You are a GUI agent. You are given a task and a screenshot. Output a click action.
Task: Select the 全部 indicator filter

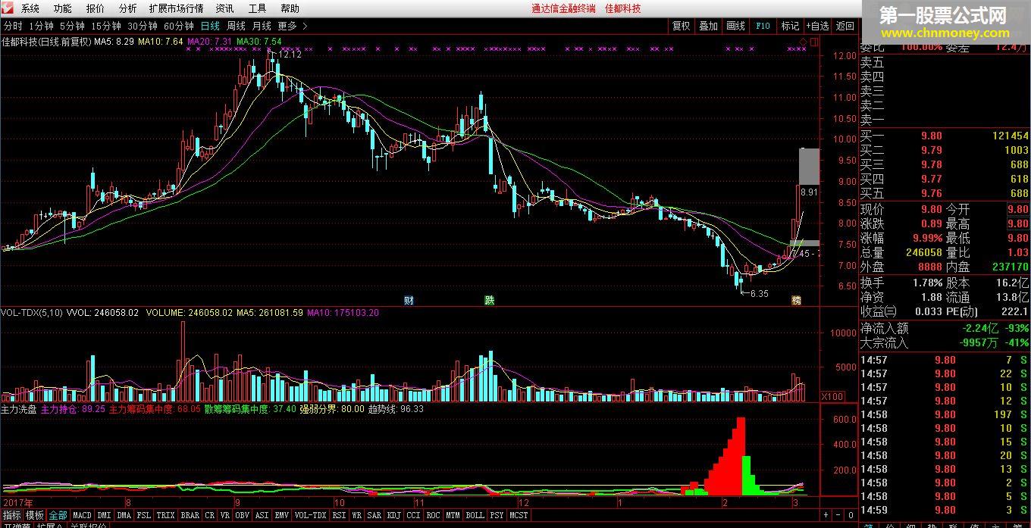point(58,516)
